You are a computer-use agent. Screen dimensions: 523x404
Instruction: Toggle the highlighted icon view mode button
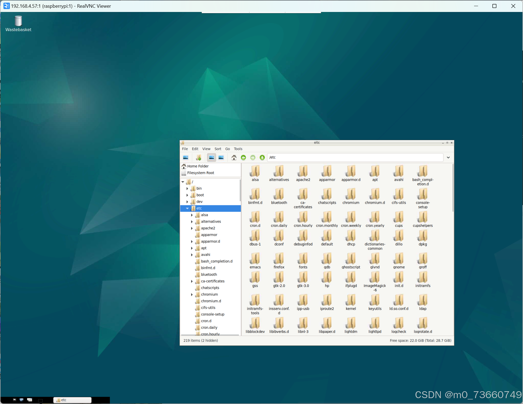click(211, 157)
